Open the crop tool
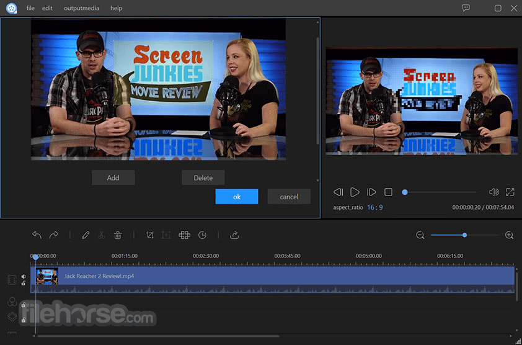The image size is (522, 345). click(x=150, y=235)
